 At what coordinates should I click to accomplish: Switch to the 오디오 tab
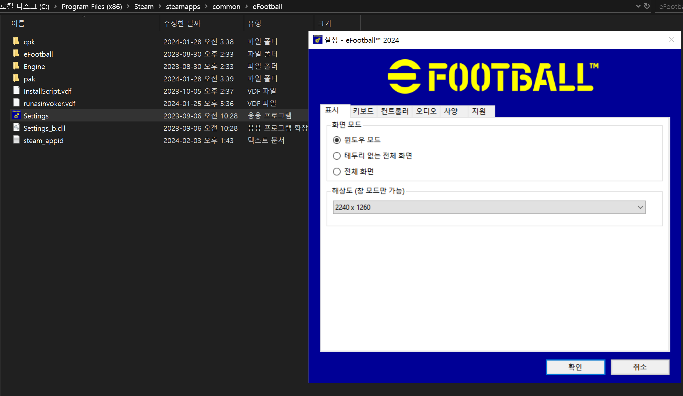click(426, 111)
